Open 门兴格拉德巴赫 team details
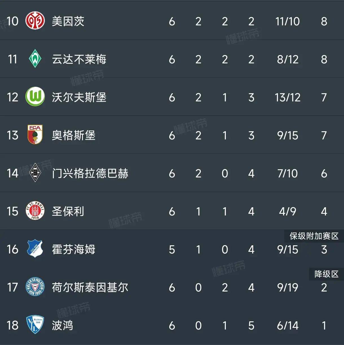Image resolution: width=344 pixels, height=345 pixels. tap(90, 173)
